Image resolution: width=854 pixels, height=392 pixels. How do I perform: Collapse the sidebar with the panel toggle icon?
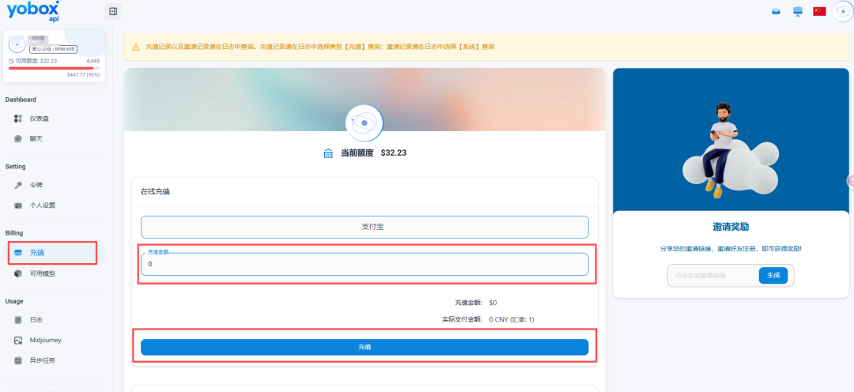pyautogui.click(x=113, y=11)
